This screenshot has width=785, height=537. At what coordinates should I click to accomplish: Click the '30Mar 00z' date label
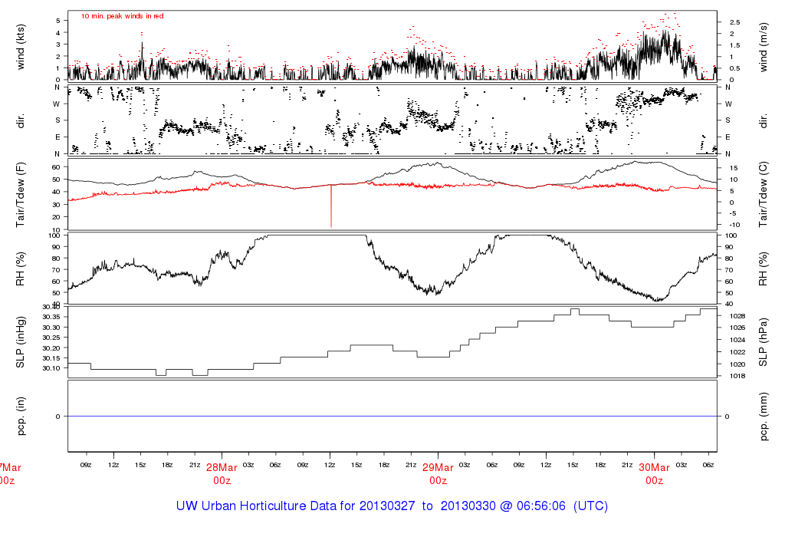click(655, 474)
